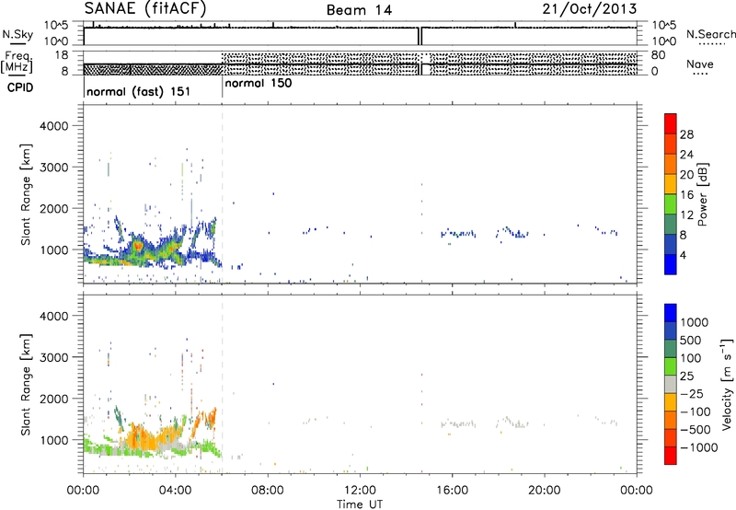
Task: Select the Beam 14 label
Action: pyautogui.click(x=359, y=10)
